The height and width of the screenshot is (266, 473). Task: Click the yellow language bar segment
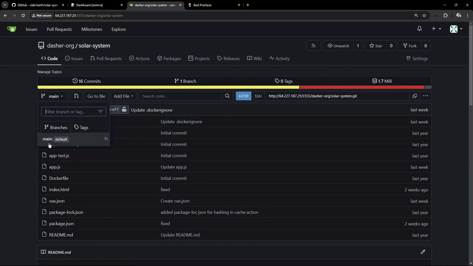click(x=169, y=87)
